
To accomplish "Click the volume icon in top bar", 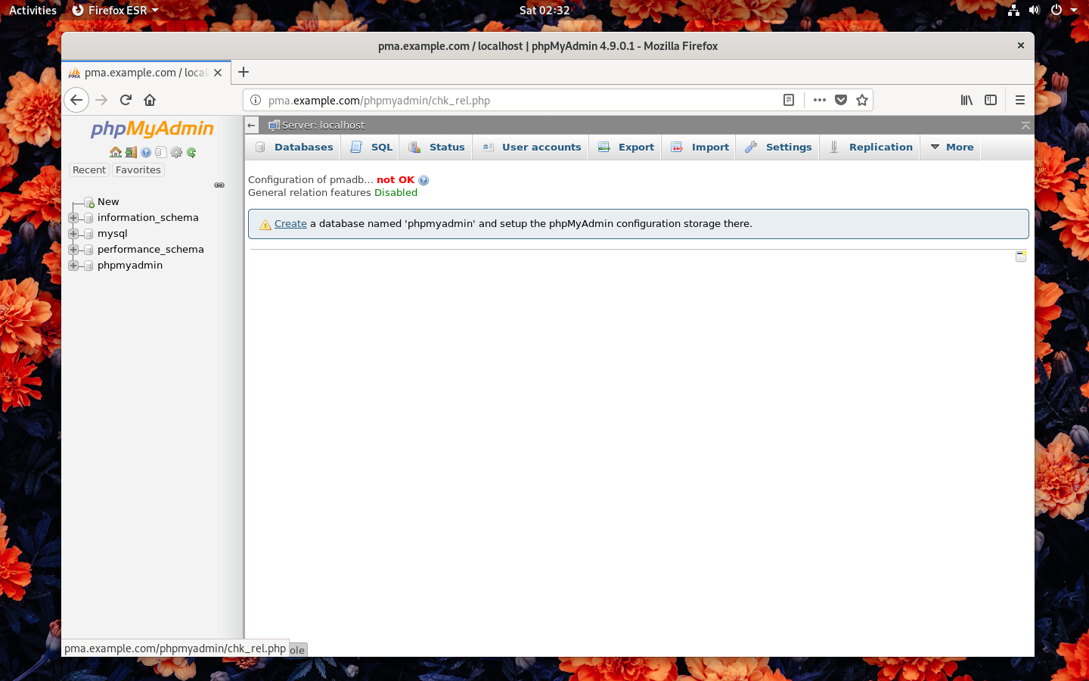I will click(x=1035, y=11).
